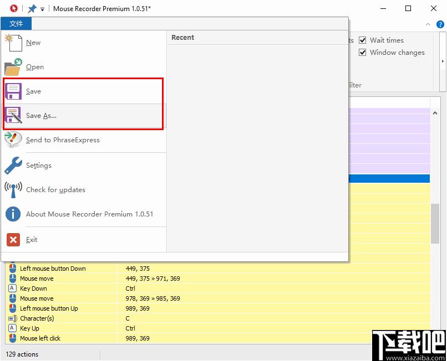
Task: Click Ctrl value in Key Up row
Action: pyautogui.click(x=130, y=328)
